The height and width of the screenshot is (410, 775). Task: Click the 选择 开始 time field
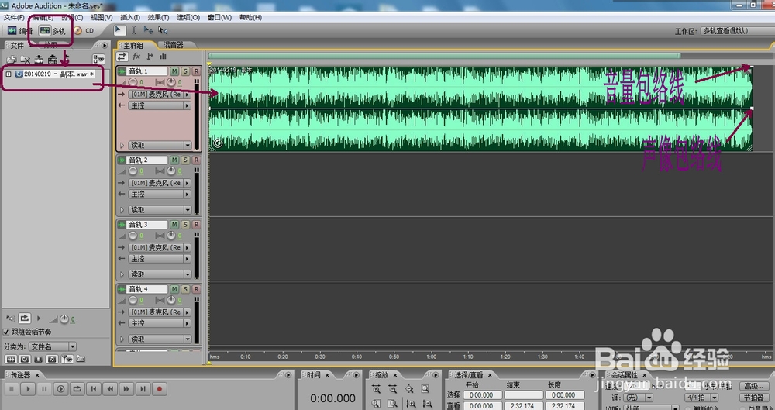(x=483, y=395)
